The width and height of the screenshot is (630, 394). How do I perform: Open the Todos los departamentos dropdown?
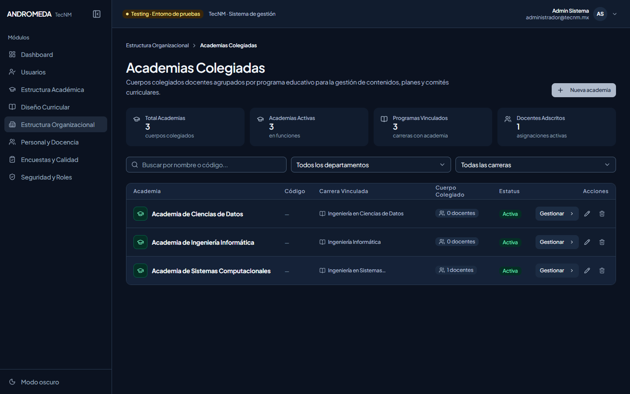pos(371,165)
